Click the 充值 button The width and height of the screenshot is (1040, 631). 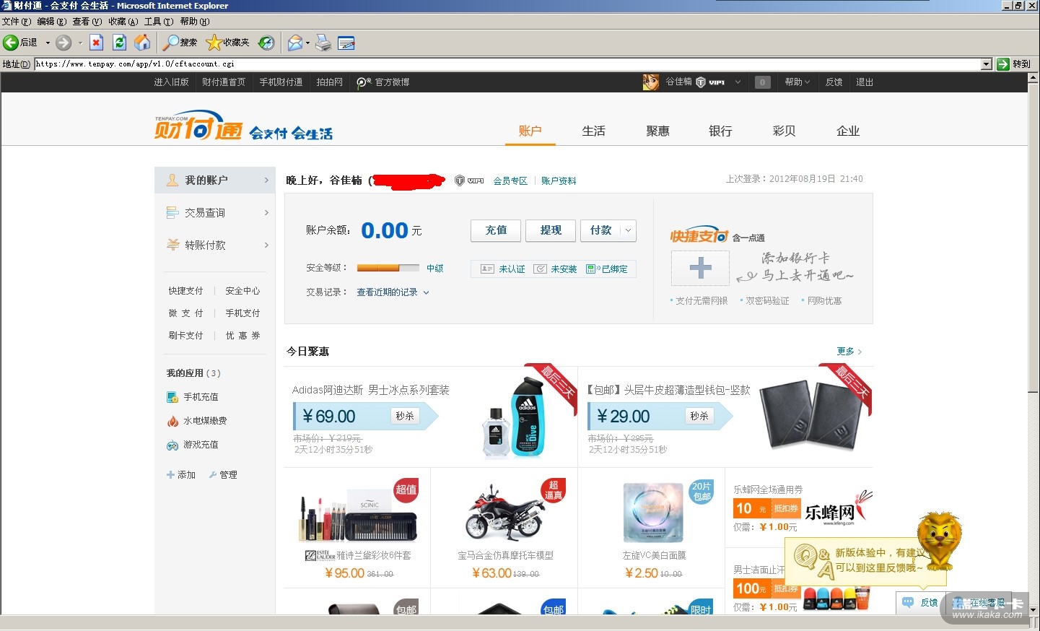tap(496, 230)
